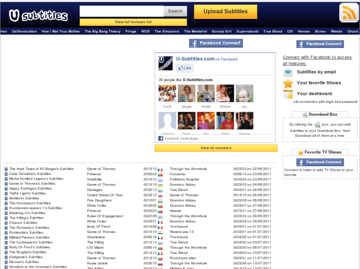The image size is (360, 269).
Task: Click the Search button
Action: point(175,11)
